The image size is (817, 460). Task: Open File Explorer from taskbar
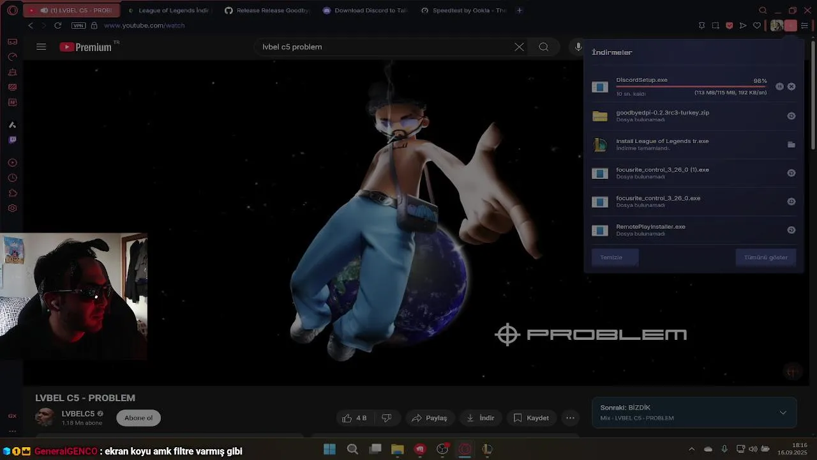[x=398, y=449]
